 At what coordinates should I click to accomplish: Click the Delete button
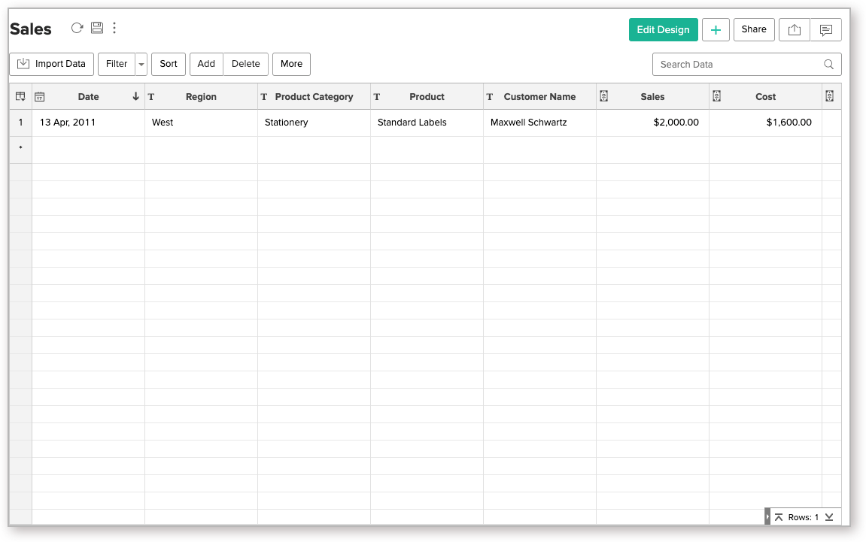coord(246,64)
